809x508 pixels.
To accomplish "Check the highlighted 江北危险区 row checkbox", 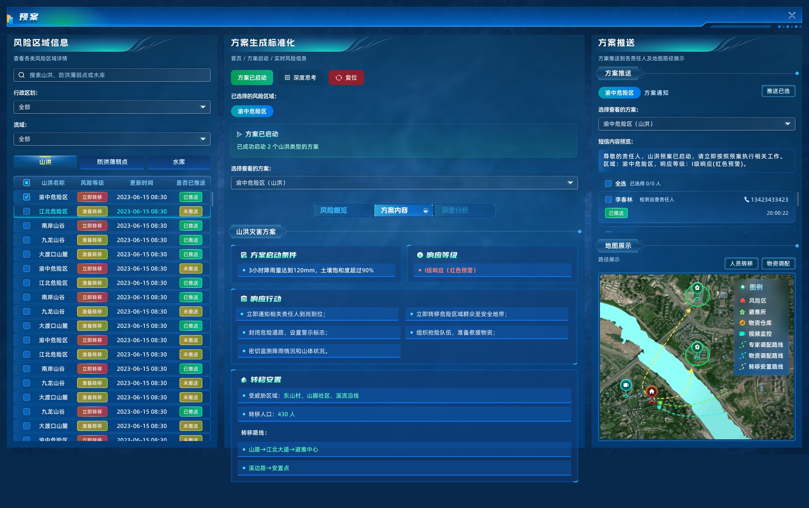I will pyautogui.click(x=27, y=211).
